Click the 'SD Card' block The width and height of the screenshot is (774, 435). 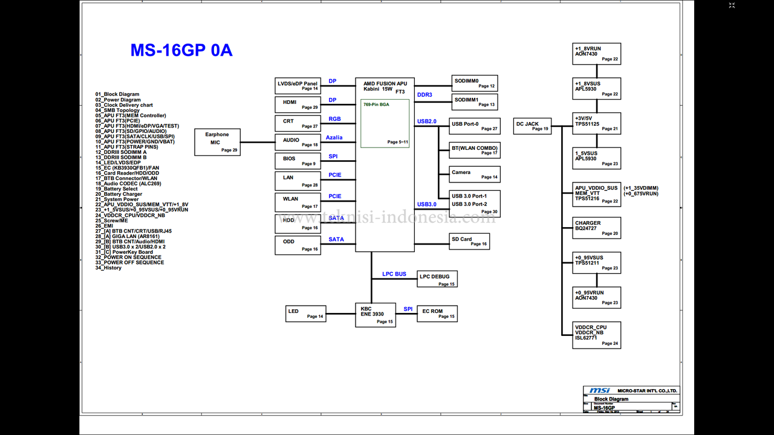tap(469, 241)
